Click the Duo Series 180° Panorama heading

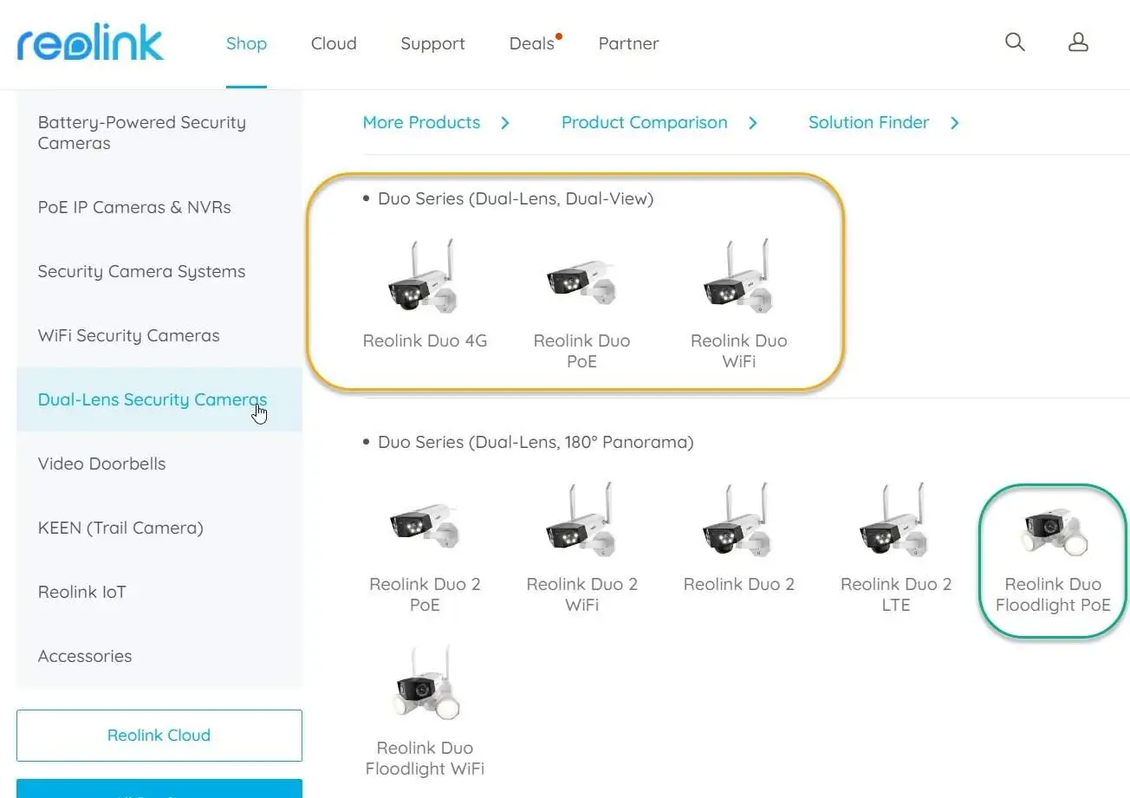(x=536, y=442)
